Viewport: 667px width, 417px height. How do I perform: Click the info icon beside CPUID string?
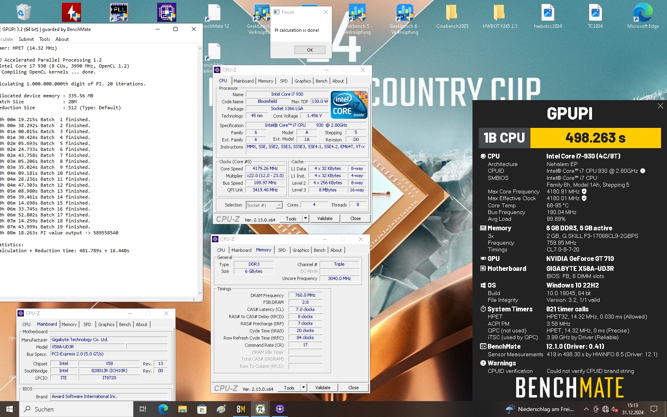[643, 171]
